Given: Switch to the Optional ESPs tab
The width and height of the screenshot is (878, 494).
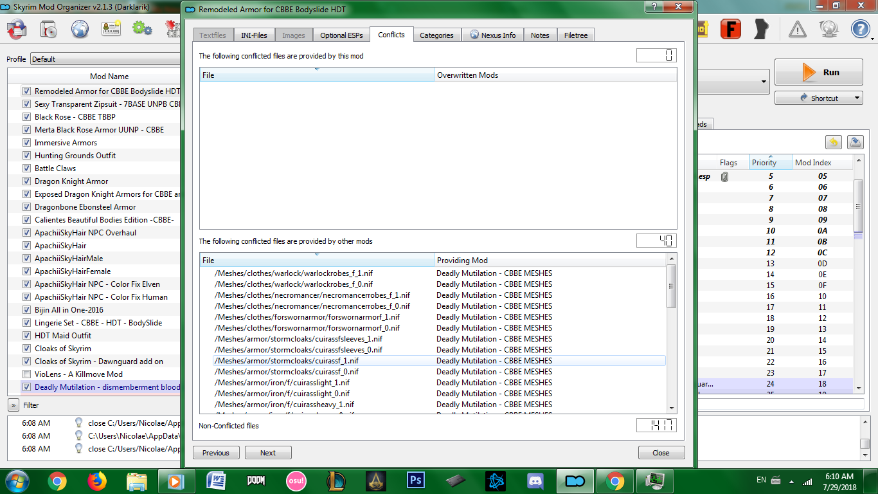Looking at the screenshot, I should (x=341, y=35).
